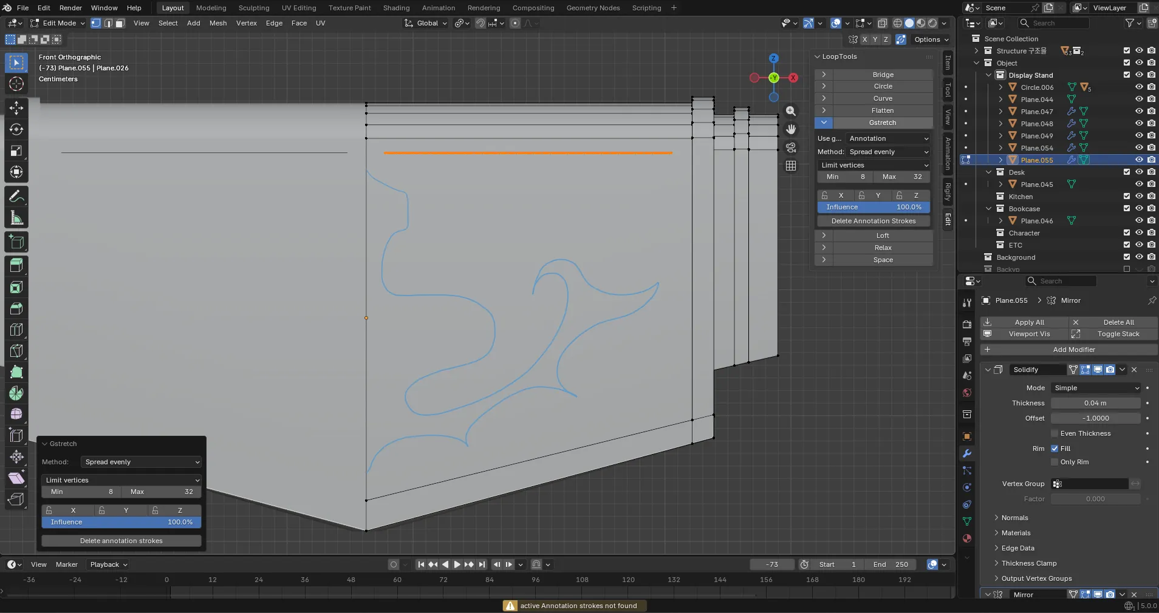This screenshot has width=1159, height=613.
Task: Open the Mesh menu in viewport header
Action: [x=217, y=23]
